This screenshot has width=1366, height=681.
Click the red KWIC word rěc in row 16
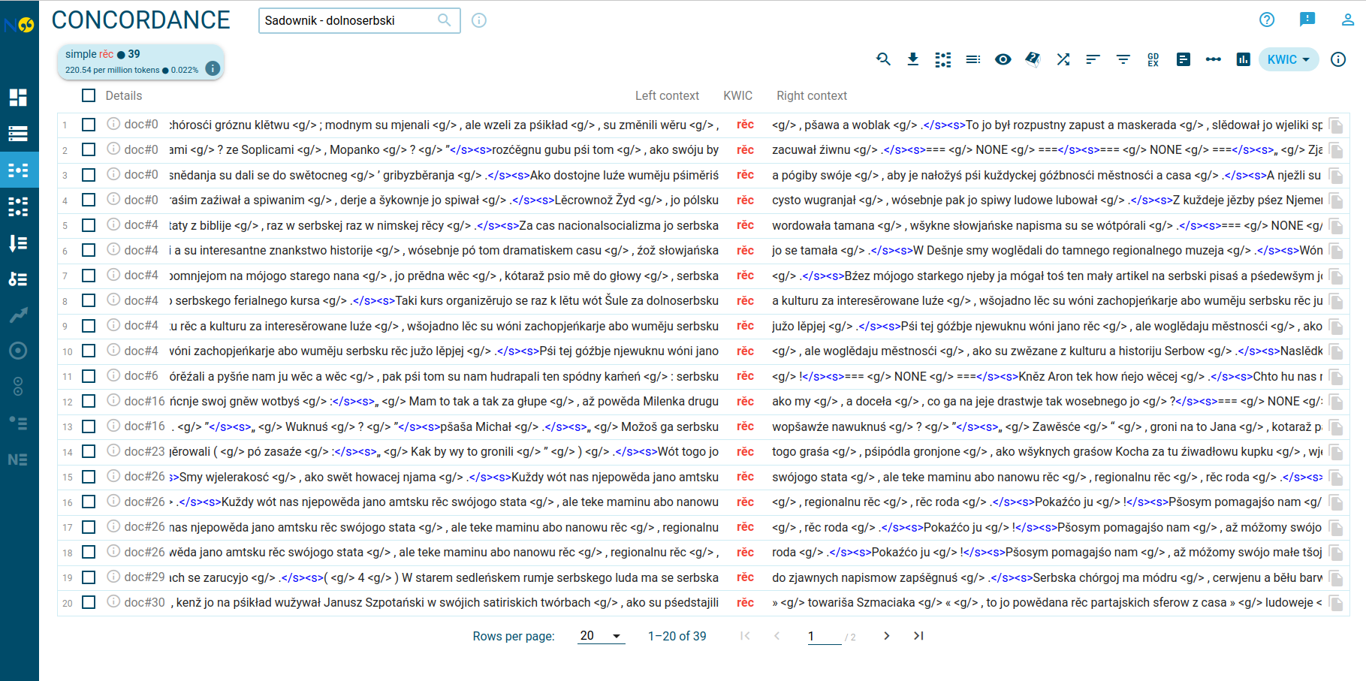pyautogui.click(x=745, y=502)
